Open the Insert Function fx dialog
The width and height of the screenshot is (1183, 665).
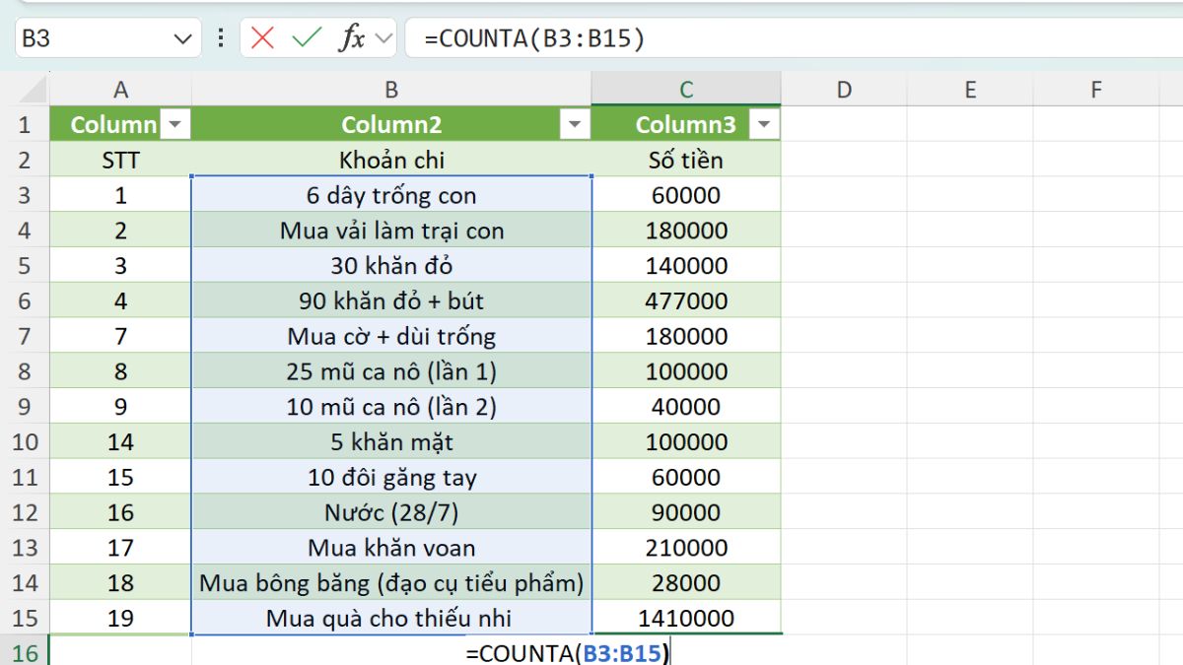[x=352, y=38]
